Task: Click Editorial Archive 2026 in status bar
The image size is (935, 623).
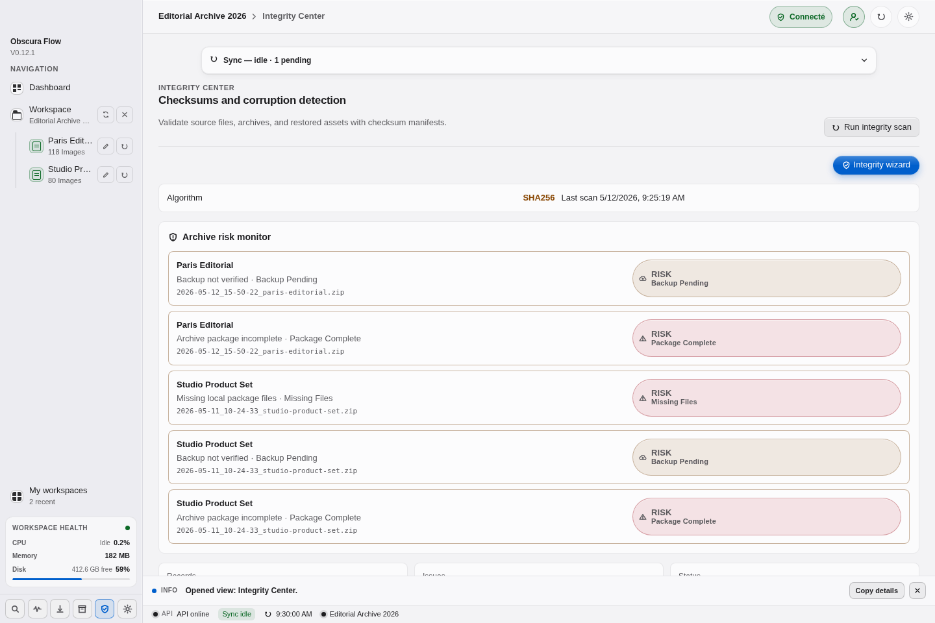Action: pyautogui.click(x=359, y=614)
